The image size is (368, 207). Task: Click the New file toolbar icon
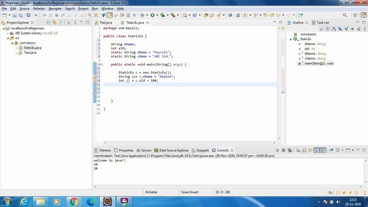coord(5,16)
